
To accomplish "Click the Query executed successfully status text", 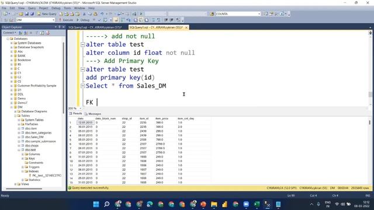I will (90, 188).
